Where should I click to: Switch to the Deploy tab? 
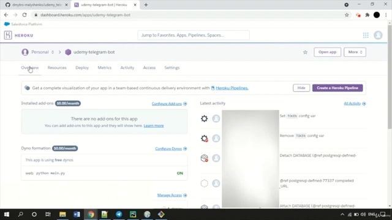[x=82, y=68]
